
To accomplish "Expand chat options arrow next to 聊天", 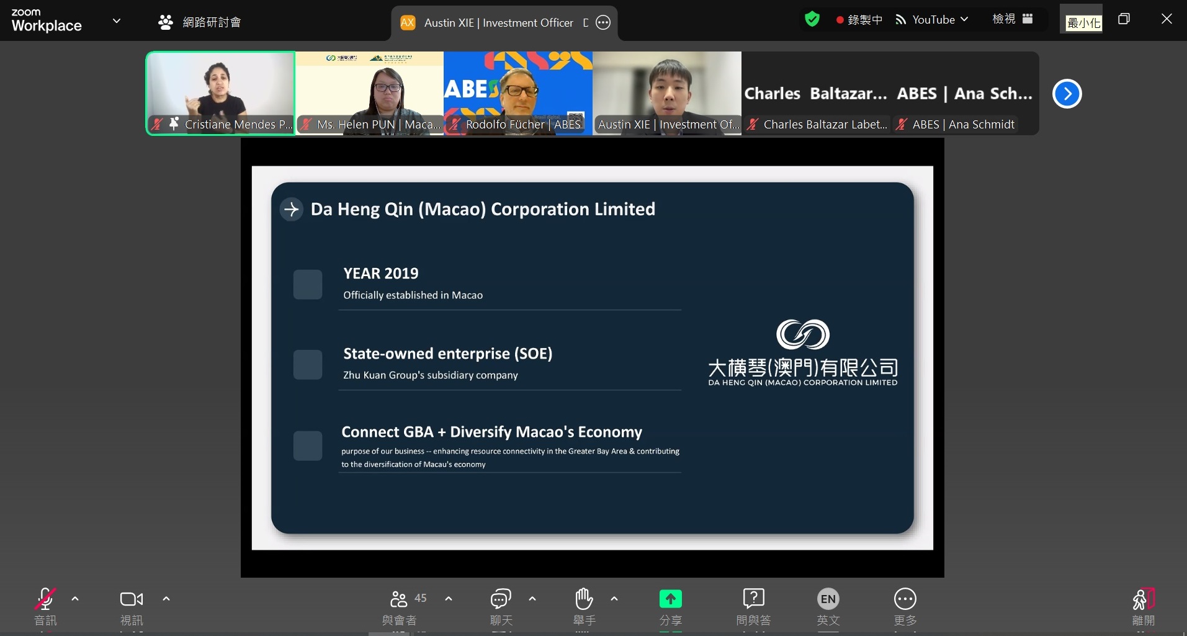I will tap(532, 599).
